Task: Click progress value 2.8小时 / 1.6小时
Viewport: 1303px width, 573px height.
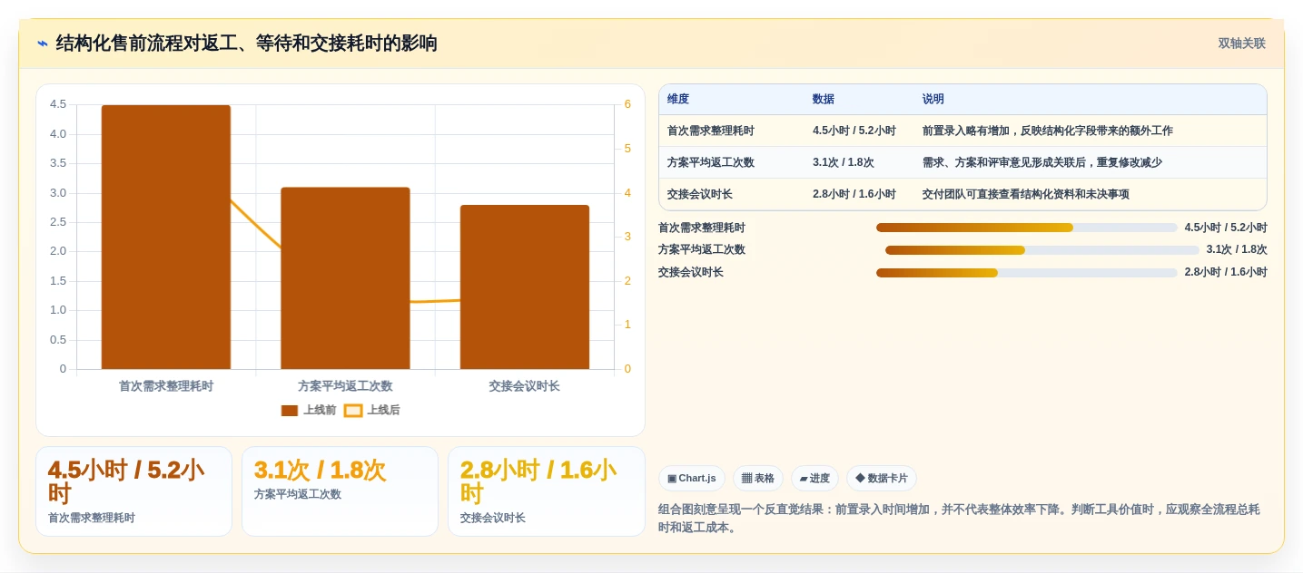Action: pyautogui.click(x=1226, y=272)
